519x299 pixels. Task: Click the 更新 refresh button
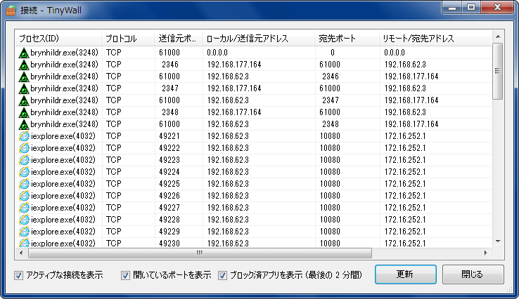pyautogui.click(x=406, y=274)
